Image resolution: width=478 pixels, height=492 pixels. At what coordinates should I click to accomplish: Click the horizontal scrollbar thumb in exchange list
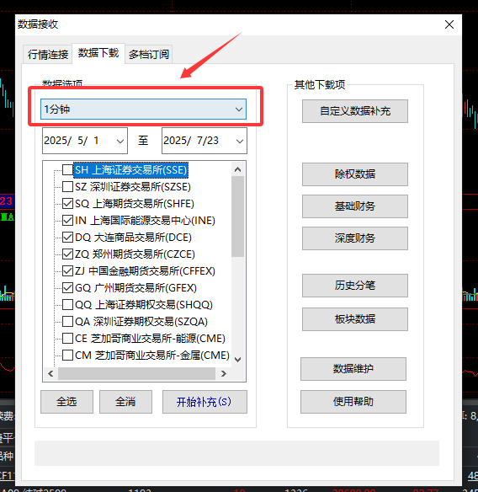point(136,373)
